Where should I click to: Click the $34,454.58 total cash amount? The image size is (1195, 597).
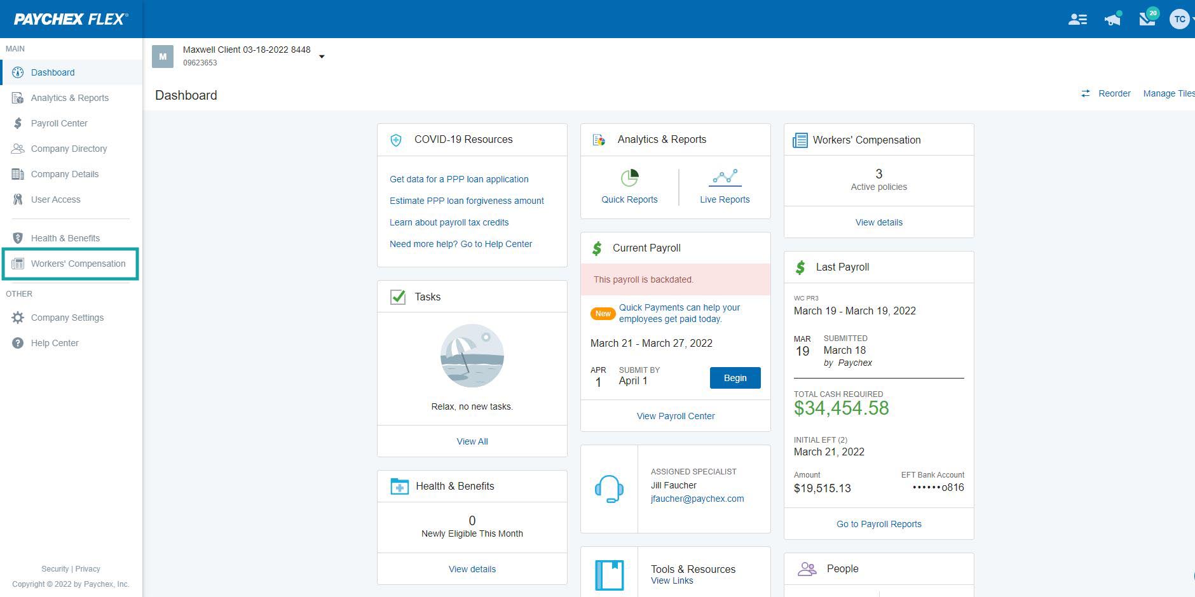(841, 408)
